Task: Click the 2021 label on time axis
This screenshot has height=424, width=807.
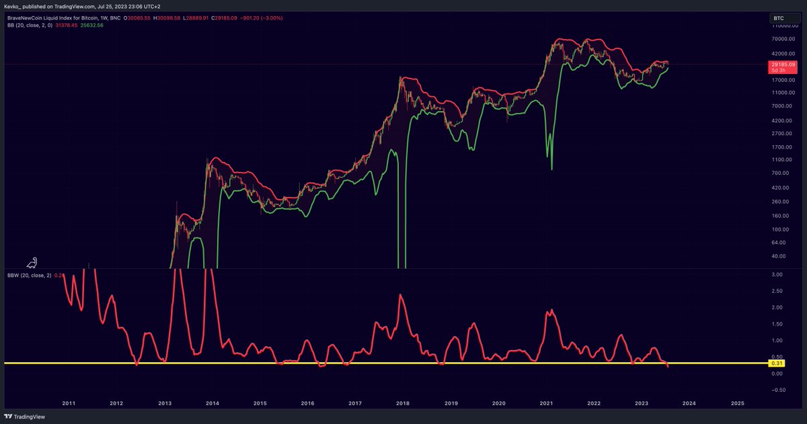Action: point(546,403)
